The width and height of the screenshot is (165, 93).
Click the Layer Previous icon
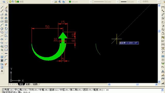click(60, 2)
